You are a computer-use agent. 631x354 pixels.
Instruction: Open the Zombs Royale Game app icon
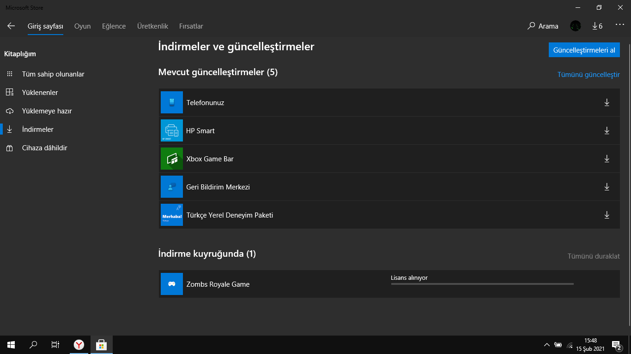click(x=171, y=284)
